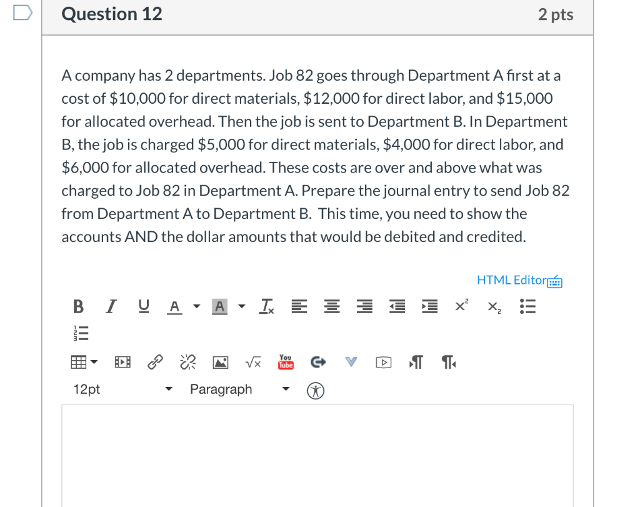The image size is (640, 507).
Task: Record or upload media
Action: tap(384, 363)
